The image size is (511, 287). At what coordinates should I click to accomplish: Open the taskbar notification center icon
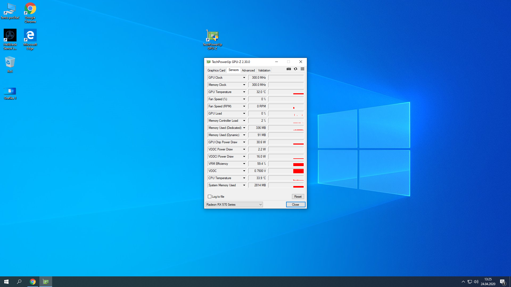pos(502,282)
